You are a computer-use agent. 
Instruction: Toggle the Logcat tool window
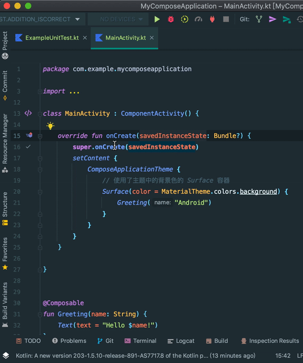[x=181, y=341]
